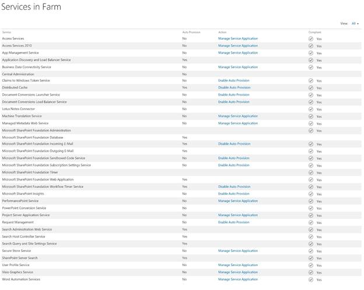Click the compliant icon for User Profile Service
364x290 pixels.
[x=311, y=265]
